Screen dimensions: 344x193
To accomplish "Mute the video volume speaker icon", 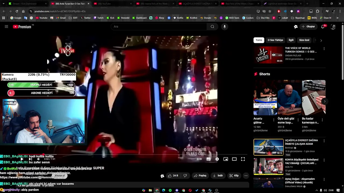I will [x=38, y=159].
